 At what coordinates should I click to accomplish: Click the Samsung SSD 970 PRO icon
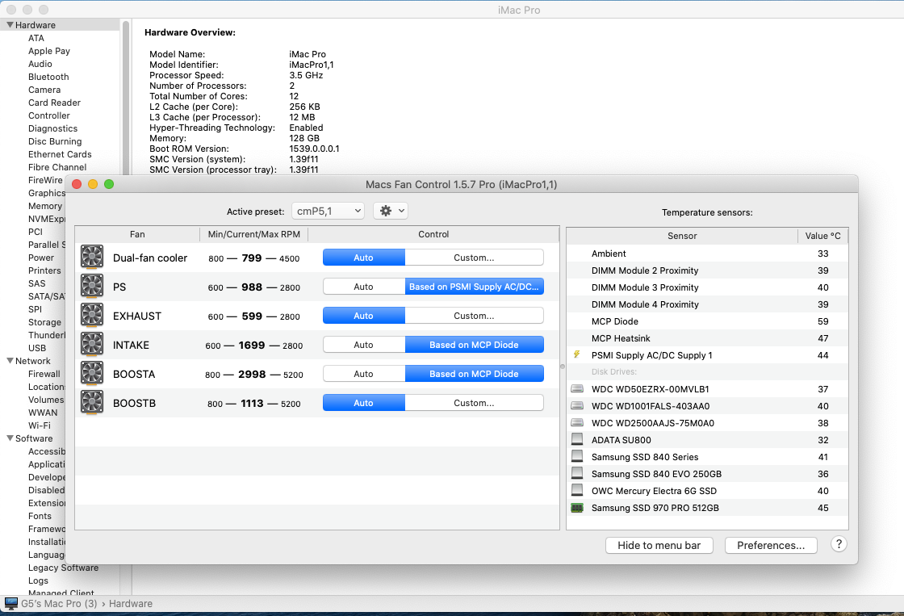pyautogui.click(x=576, y=508)
